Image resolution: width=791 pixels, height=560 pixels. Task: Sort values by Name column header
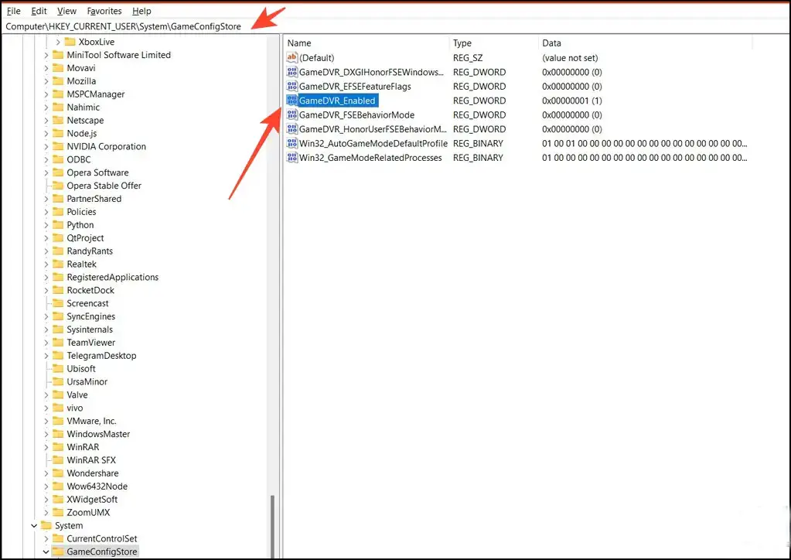coord(366,43)
